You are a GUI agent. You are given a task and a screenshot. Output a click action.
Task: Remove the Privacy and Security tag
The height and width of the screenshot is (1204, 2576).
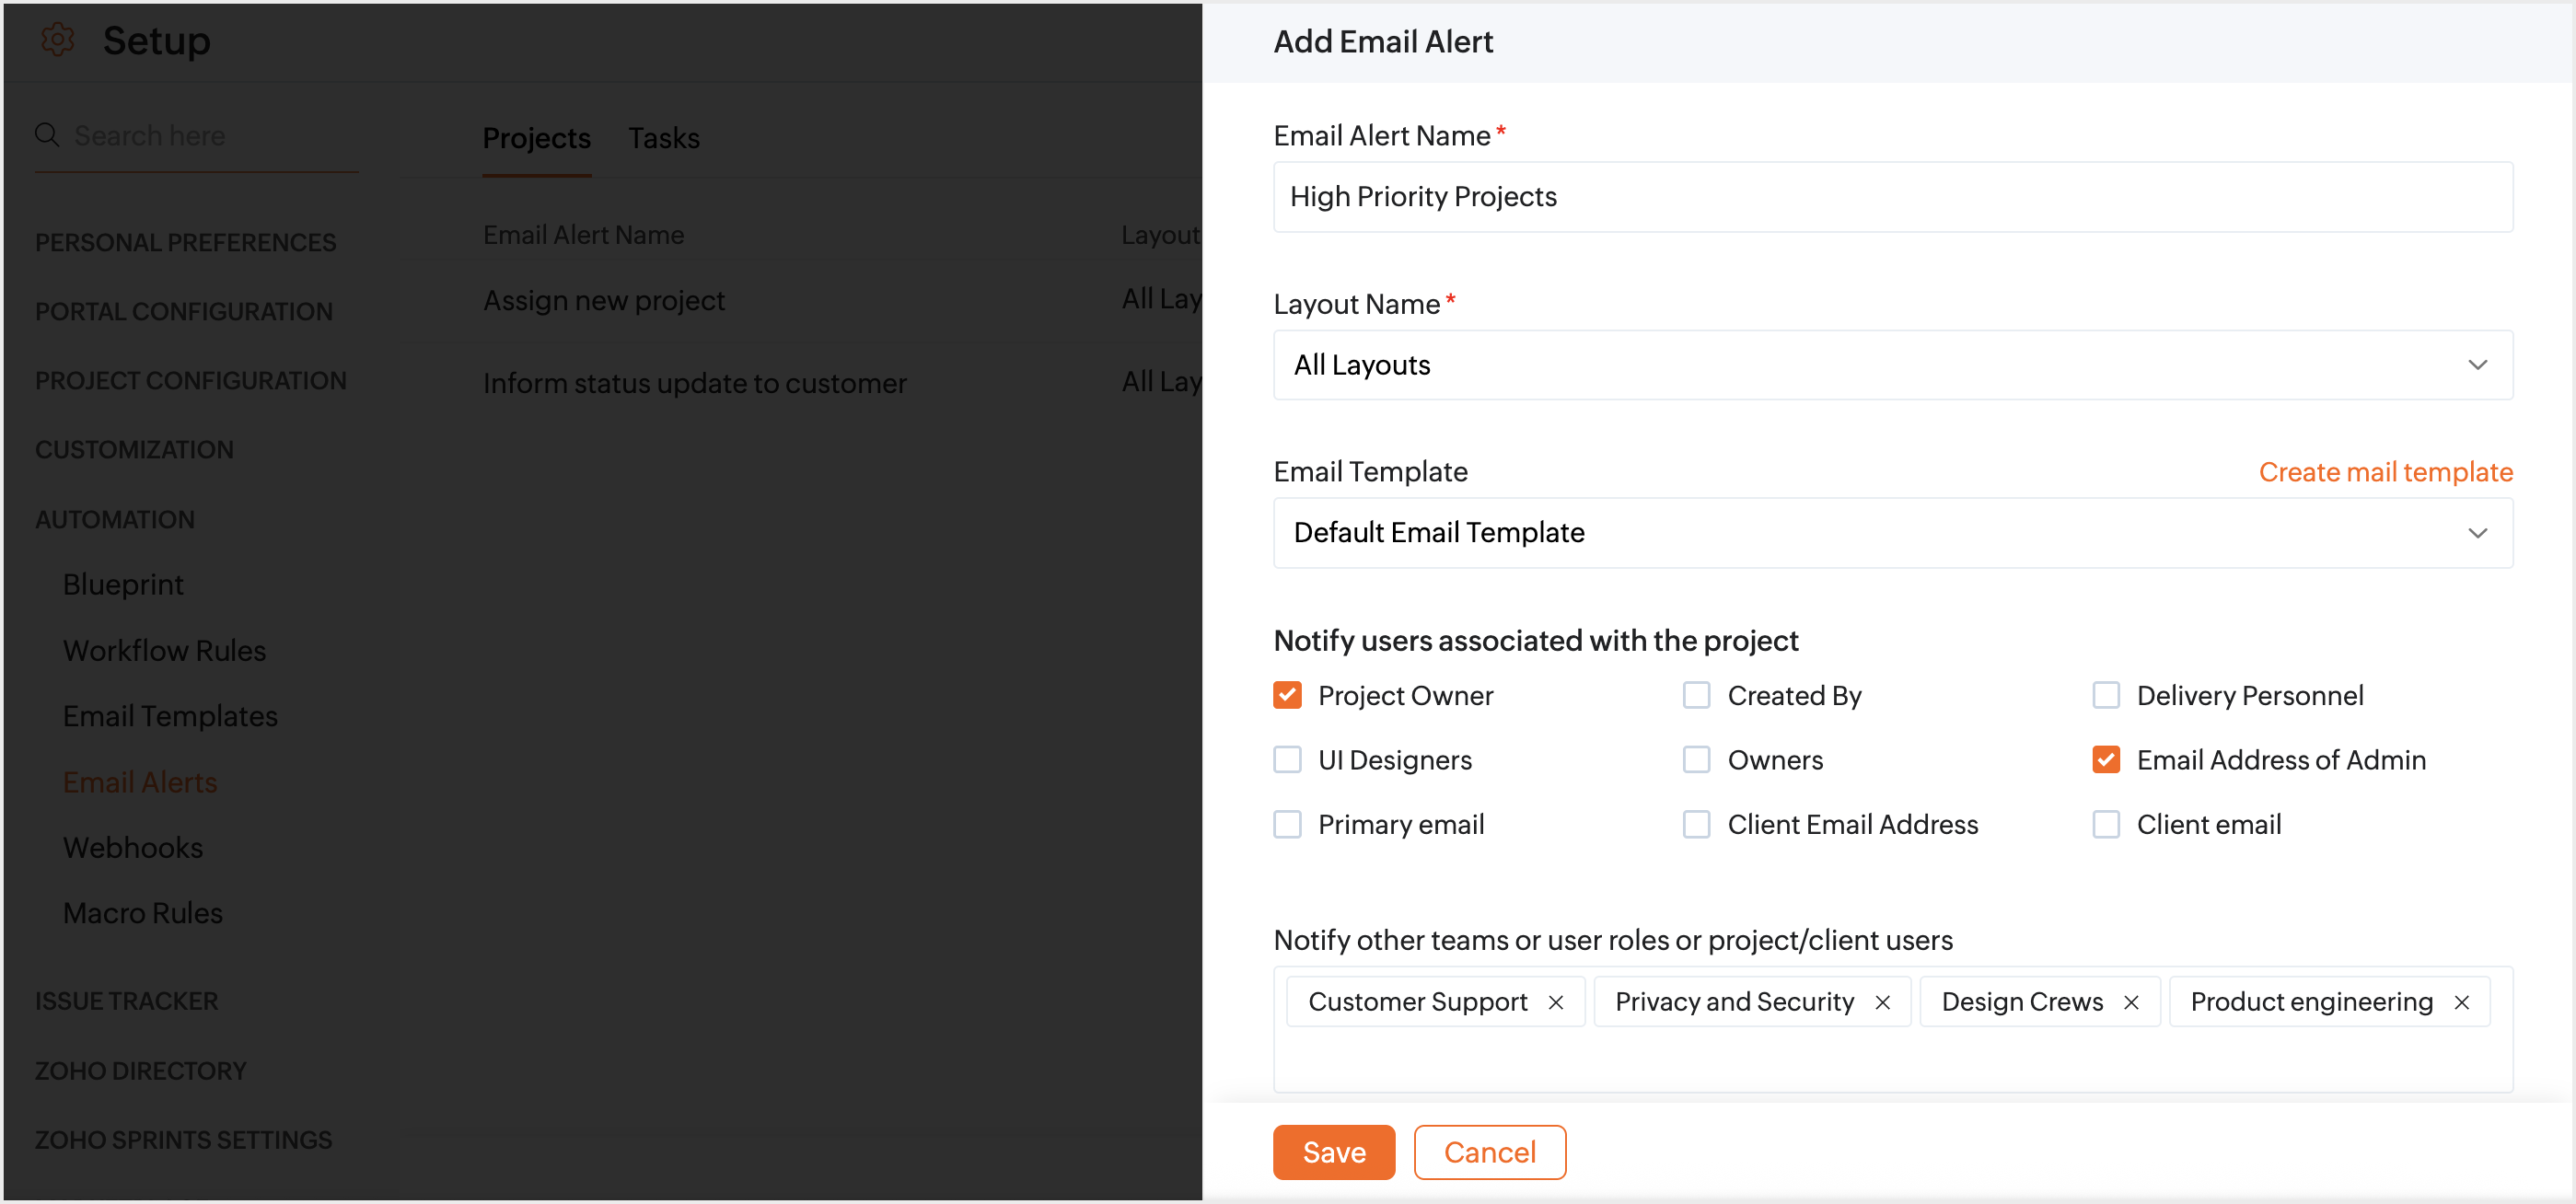1882,1002
